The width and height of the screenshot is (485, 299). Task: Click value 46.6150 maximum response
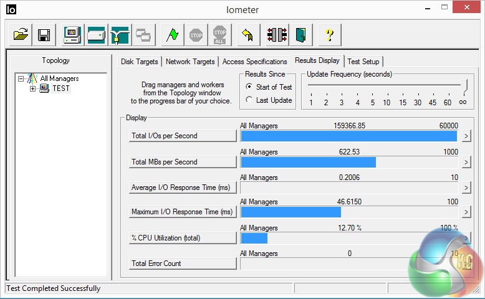tap(349, 202)
